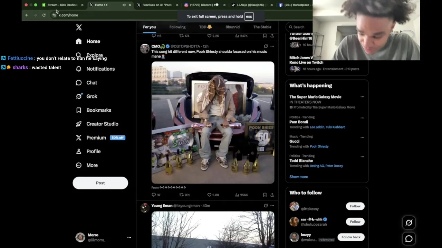View the 247K views analytics

coord(241,36)
